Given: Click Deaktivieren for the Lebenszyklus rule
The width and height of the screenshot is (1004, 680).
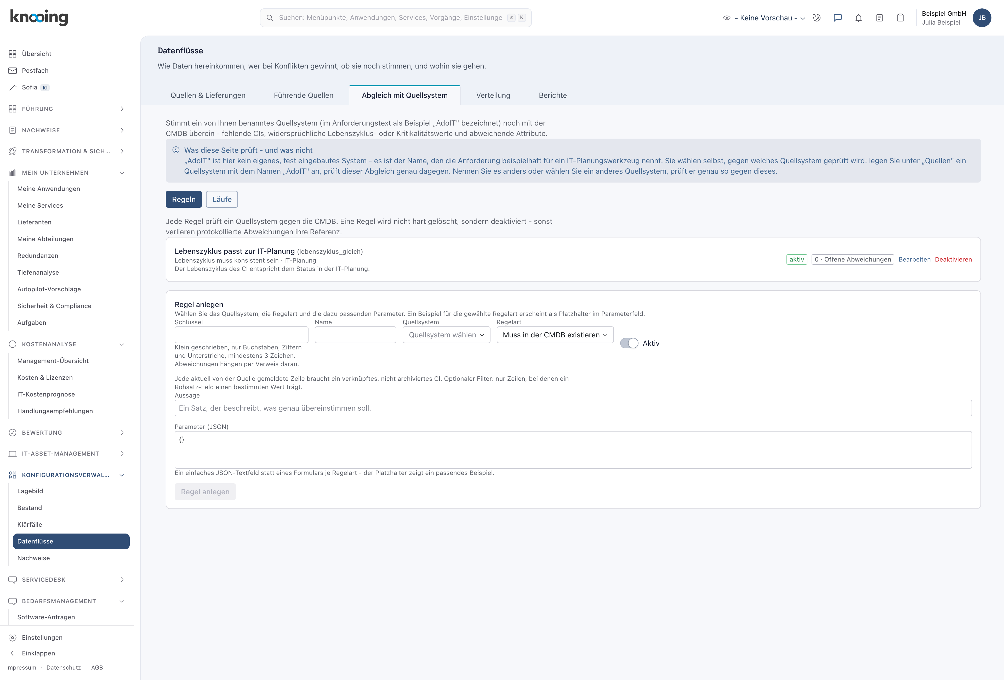Looking at the screenshot, I should (x=953, y=259).
